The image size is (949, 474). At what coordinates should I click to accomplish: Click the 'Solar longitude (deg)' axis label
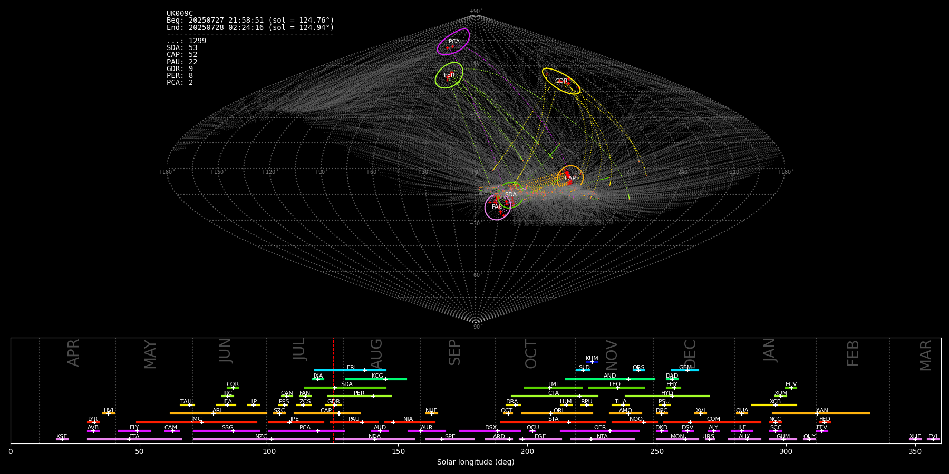476,462
